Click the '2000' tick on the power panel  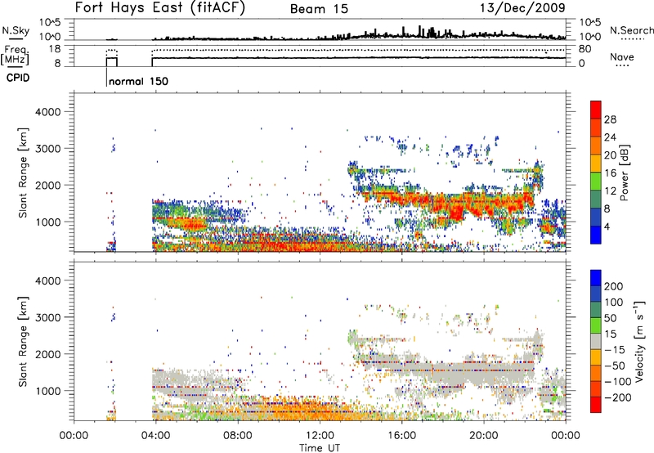[47, 185]
